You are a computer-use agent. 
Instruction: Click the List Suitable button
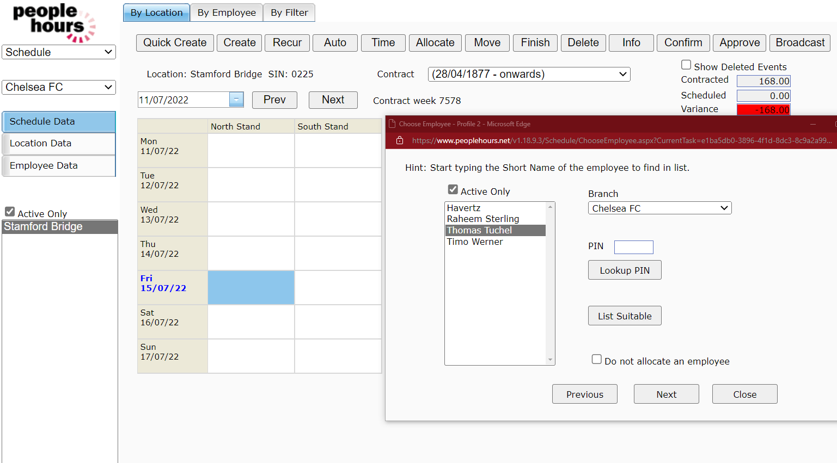tap(625, 316)
